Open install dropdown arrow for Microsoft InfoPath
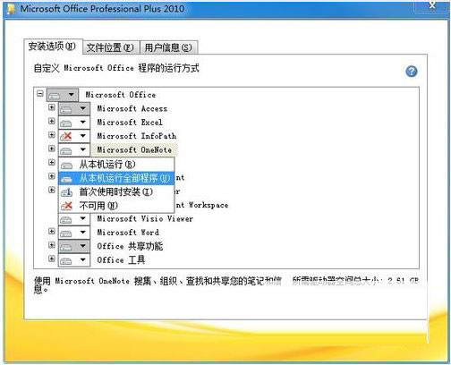The image size is (451, 365). pos(83,136)
